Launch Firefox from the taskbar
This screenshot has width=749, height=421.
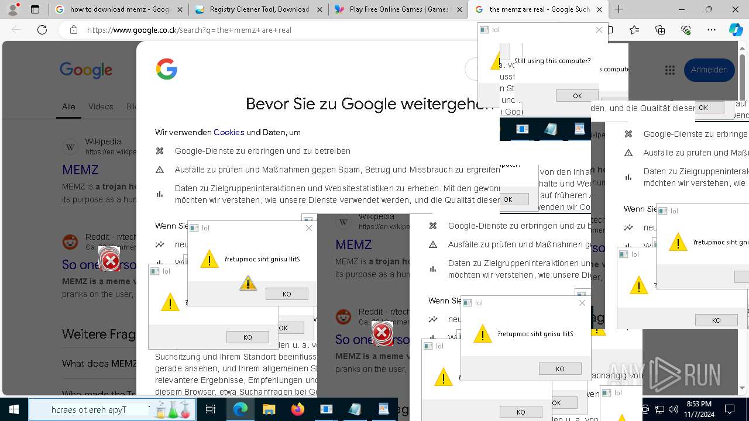[297, 409]
